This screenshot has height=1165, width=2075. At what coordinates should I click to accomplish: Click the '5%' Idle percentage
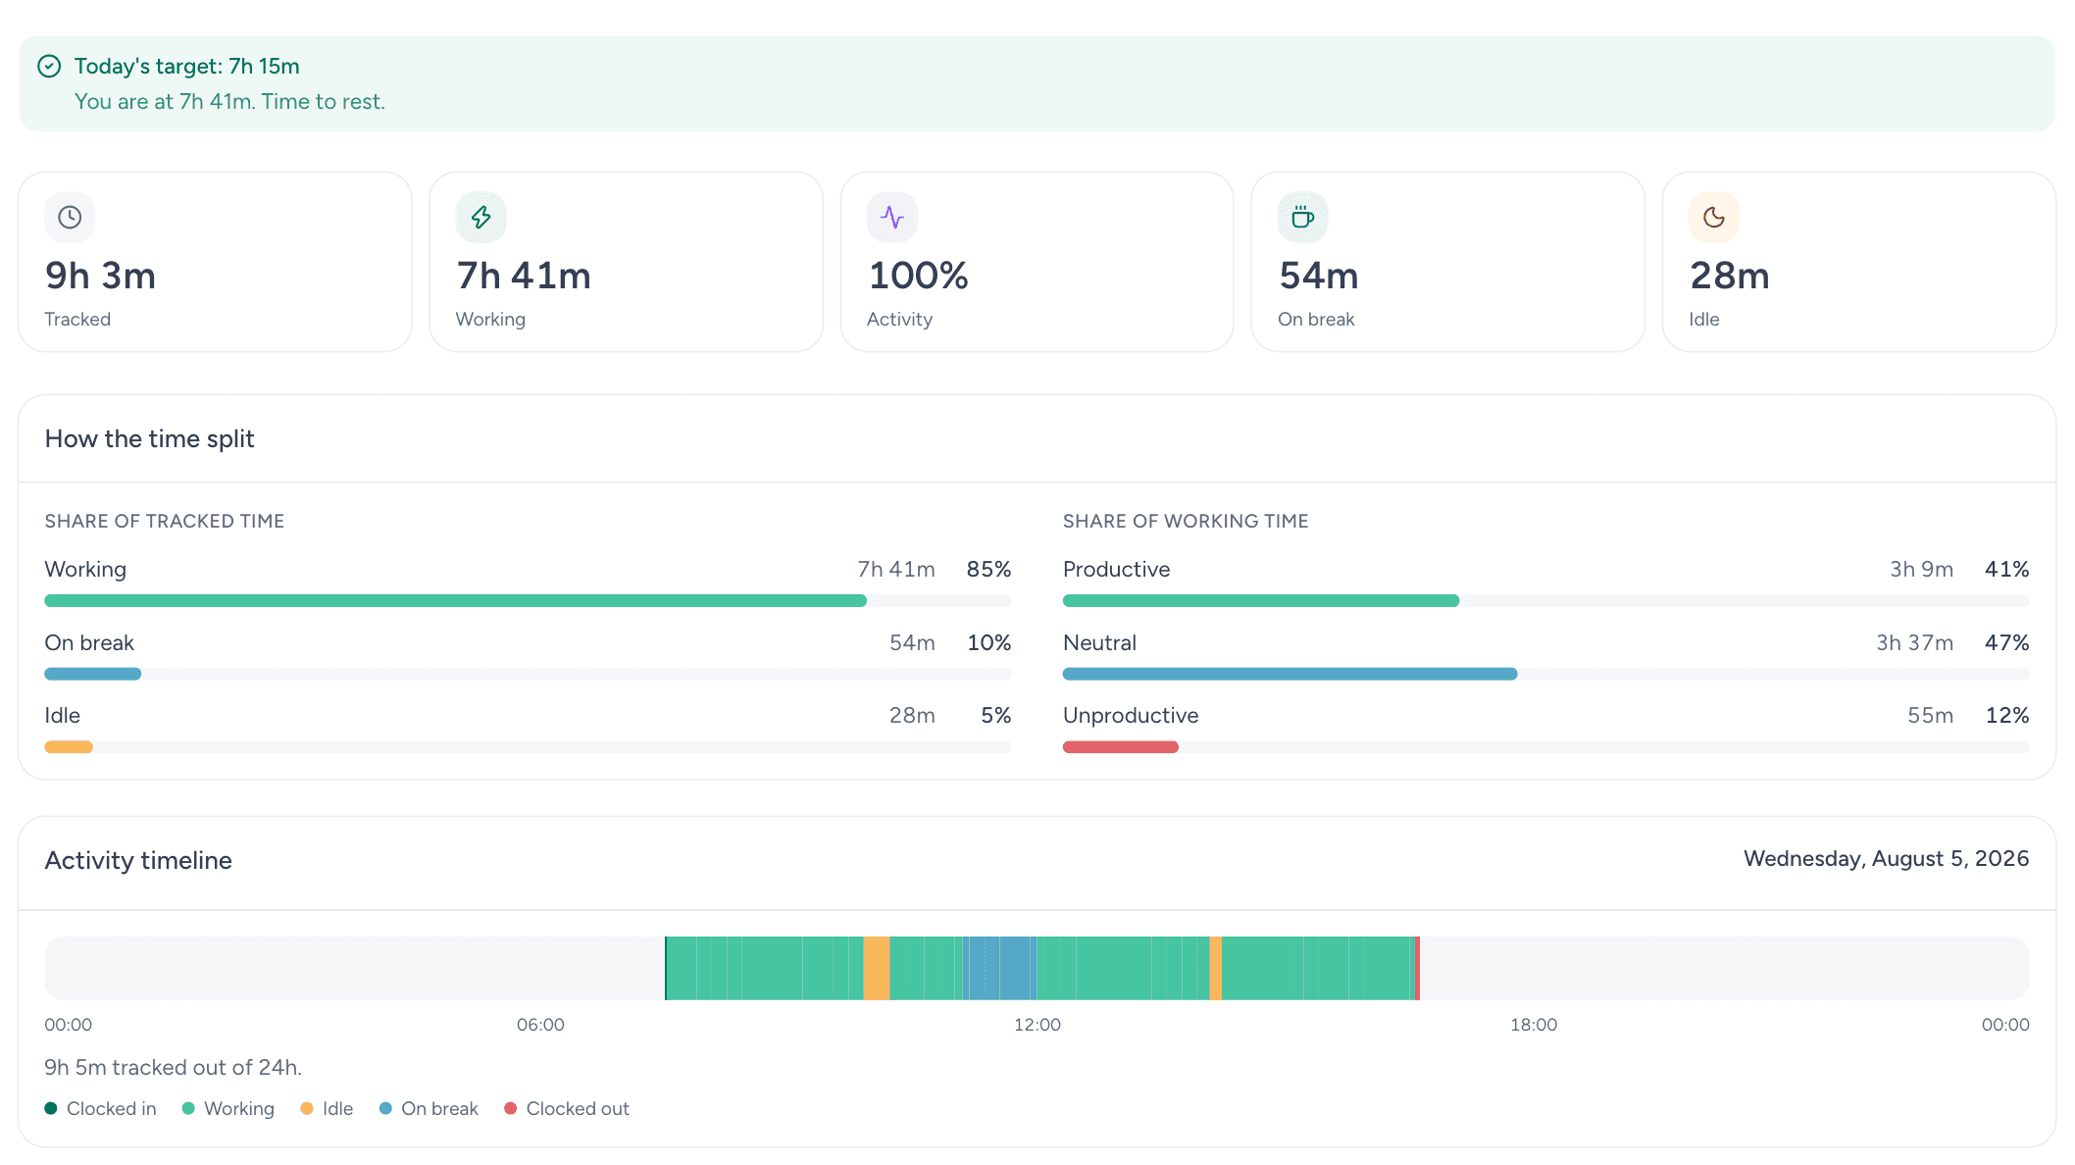[996, 715]
